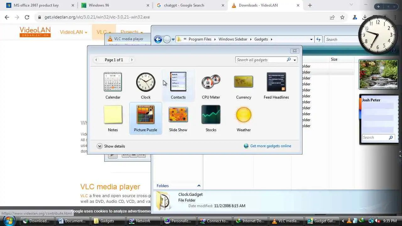
Task: Open Document taskbar button
Action: click(72, 221)
